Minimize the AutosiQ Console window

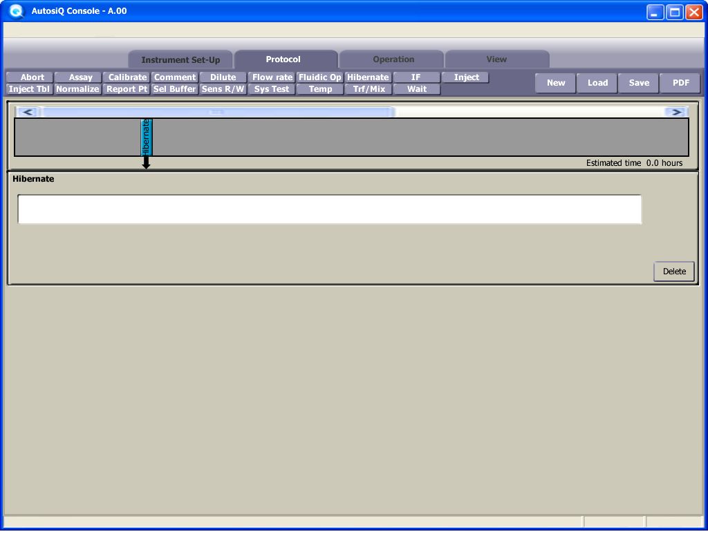pyautogui.click(x=655, y=12)
